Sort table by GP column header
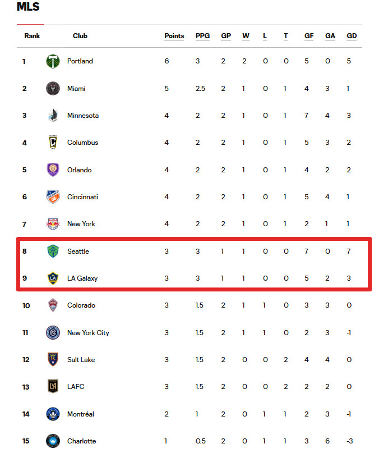Image resolution: width=388 pixels, height=453 pixels. click(x=226, y=36)
